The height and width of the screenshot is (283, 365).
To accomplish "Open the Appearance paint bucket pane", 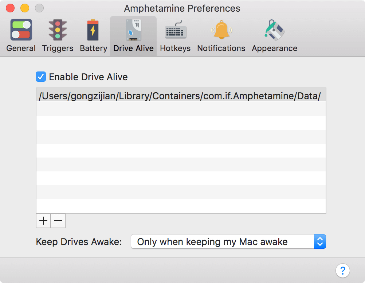I will pos(274,36).
